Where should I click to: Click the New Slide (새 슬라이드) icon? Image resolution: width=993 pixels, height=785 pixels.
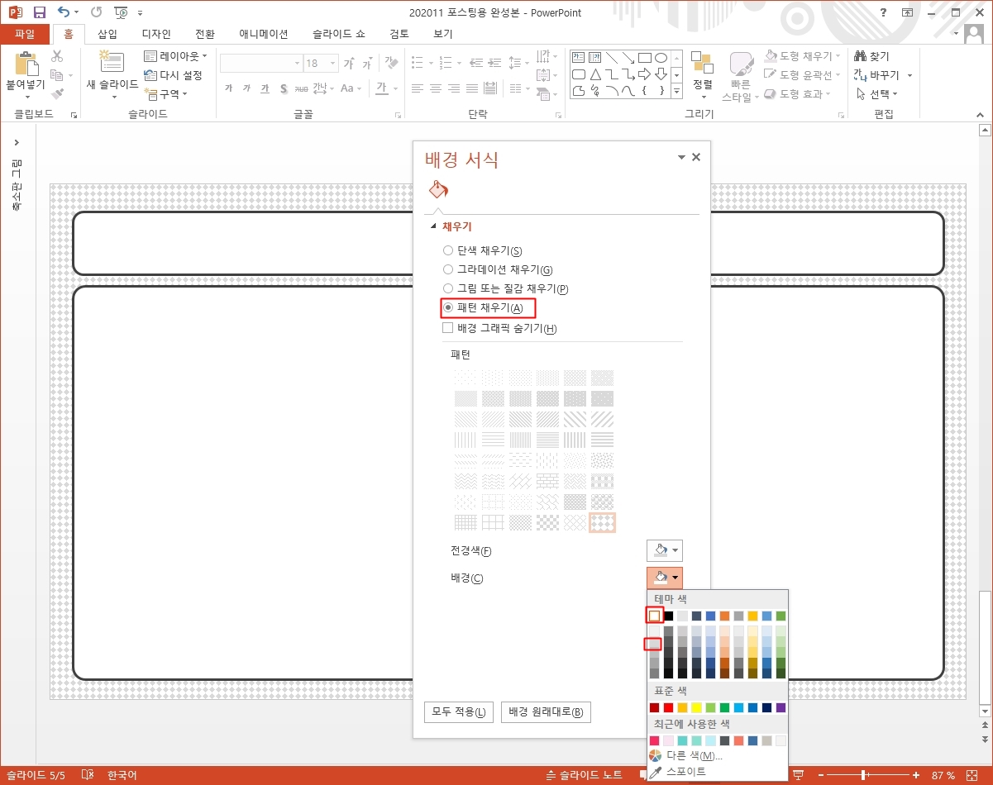pos(112,62)
